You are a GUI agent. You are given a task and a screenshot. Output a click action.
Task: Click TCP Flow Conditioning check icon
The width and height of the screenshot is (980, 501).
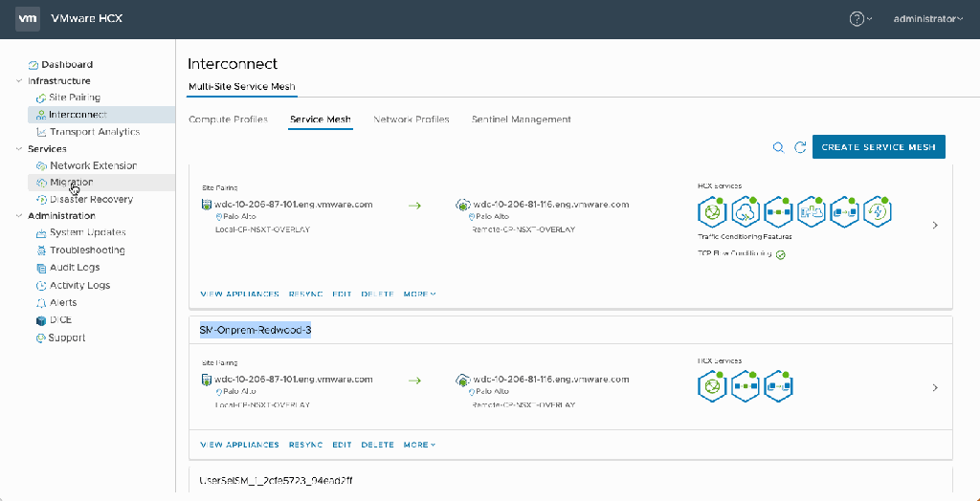click(781, 255)
